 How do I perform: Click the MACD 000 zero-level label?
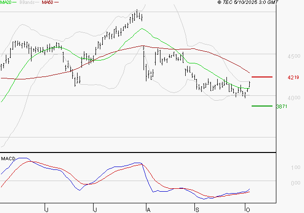click(295, 183)
